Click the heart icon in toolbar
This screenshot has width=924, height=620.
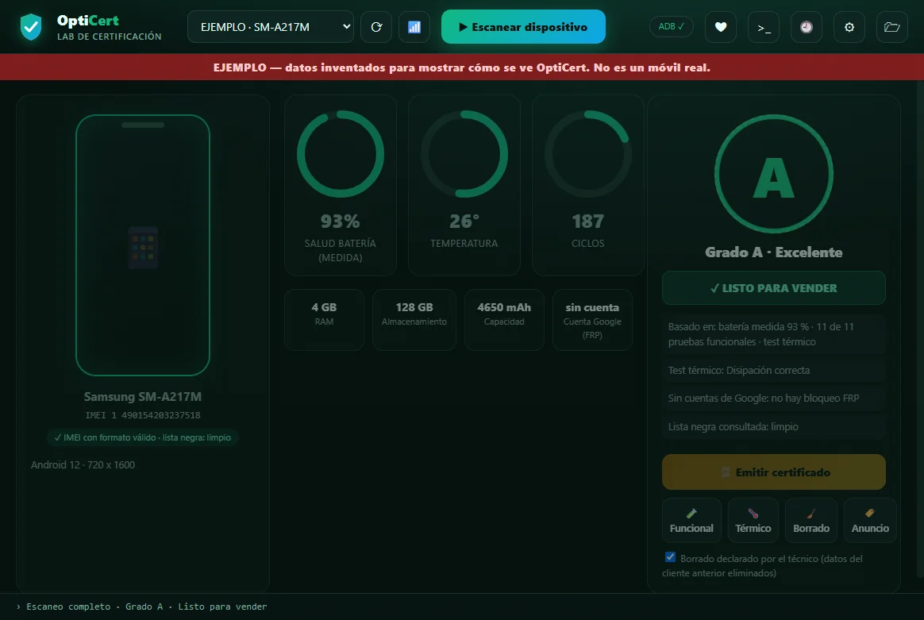pyautogui.click(x=721, y=26)
